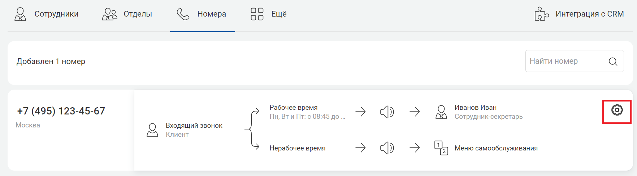
Task: Click the Меню самообслуживания label
Action: (496, 148)
